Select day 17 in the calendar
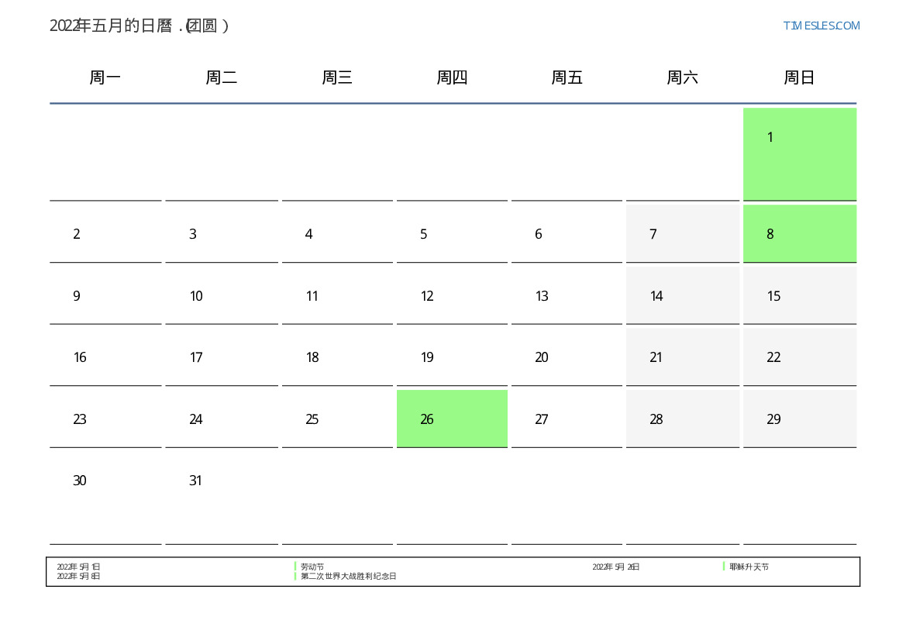 click(x=222, y=357)
